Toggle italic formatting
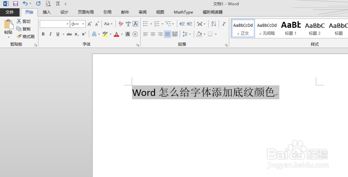This screenshot has height=177, width=348. point(50,34)
